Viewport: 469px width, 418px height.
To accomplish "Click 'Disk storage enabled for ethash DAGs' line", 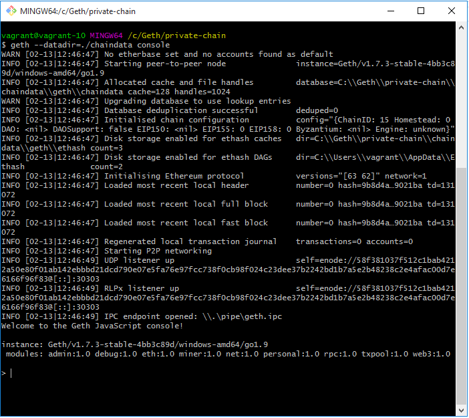I will click(x=188, y=157).
